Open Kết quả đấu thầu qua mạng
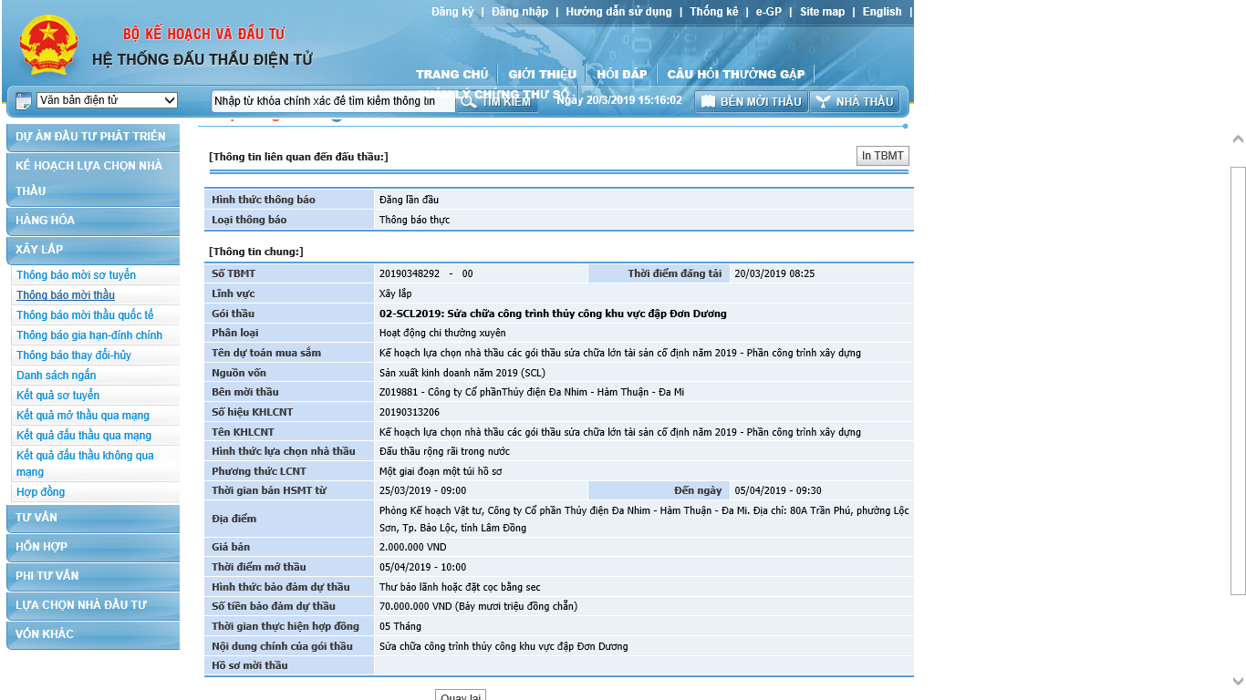 [x=84, y=436]
